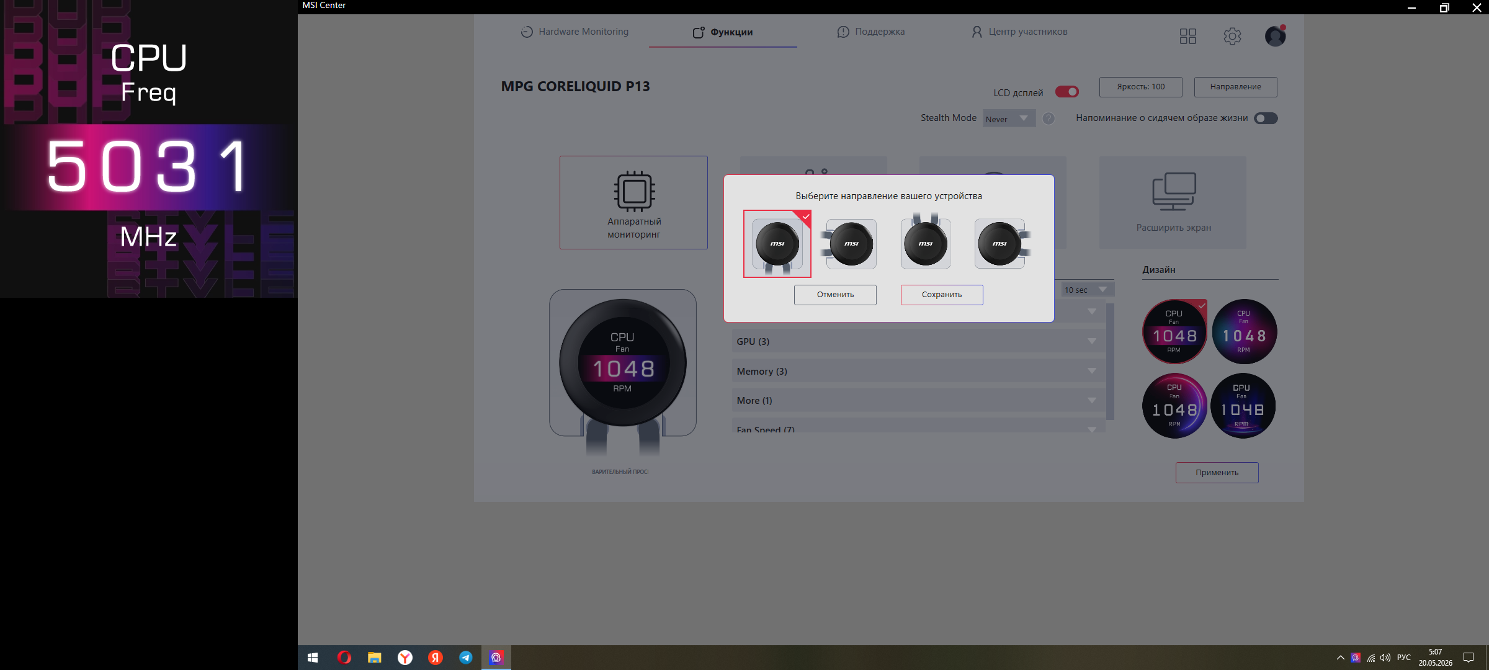The height and width of the screenshot is (670, 1489).
Task: Open the apps grid icon in header
Action: point(1187,36)
